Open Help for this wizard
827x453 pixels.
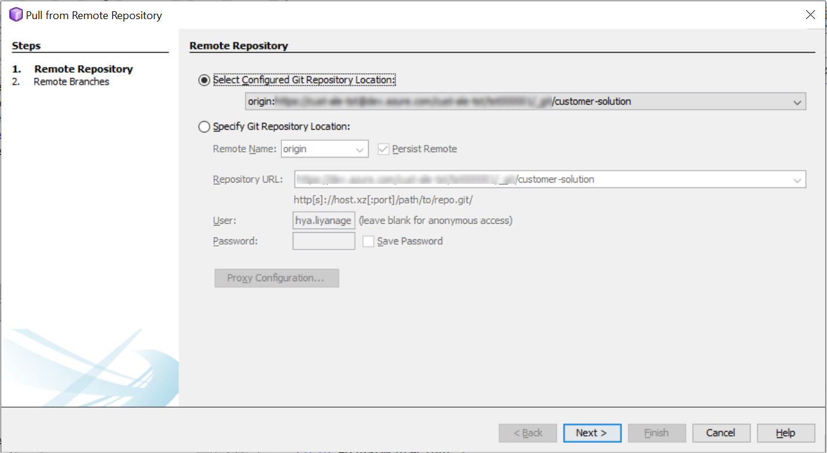pos(785,433)
